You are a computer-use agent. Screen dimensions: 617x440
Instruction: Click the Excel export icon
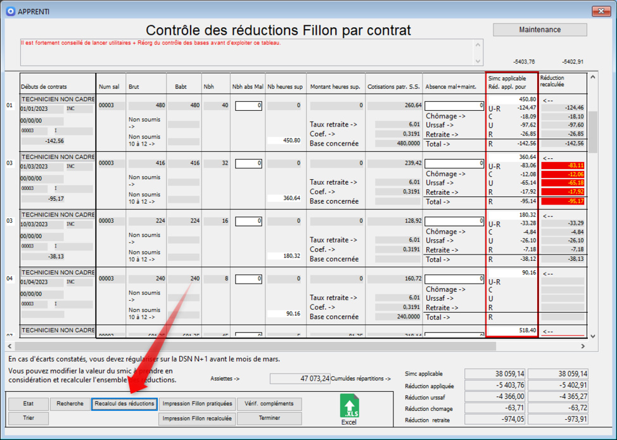coord(349,408)
